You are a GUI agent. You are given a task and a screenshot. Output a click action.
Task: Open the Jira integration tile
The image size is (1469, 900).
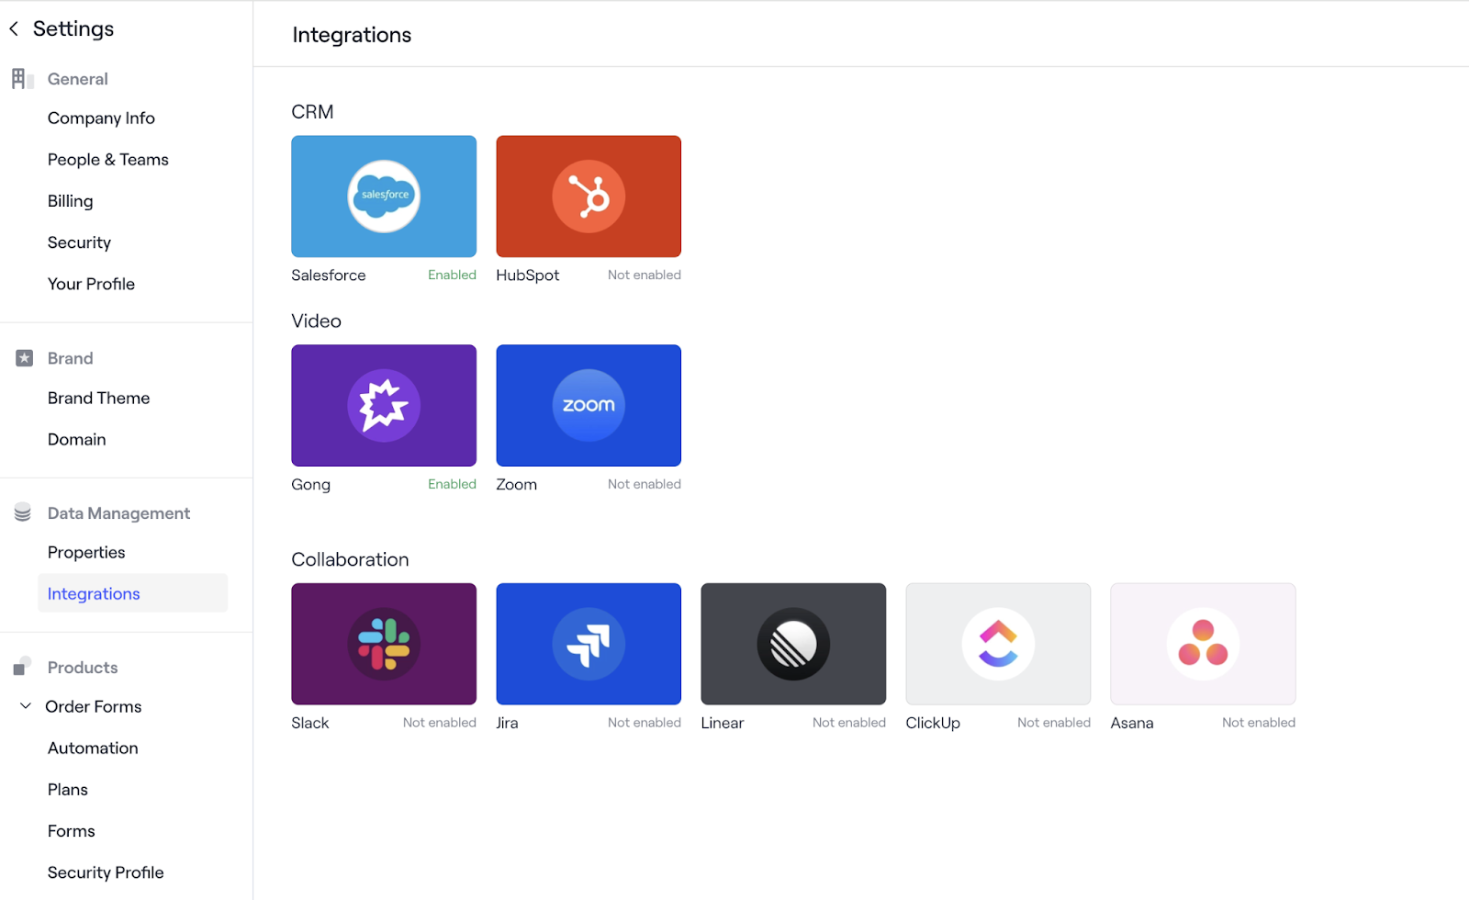(588, 643)
